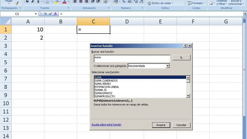Align text right
The image size is (247, 139).
pyautogui.click(x=86, y=2)
